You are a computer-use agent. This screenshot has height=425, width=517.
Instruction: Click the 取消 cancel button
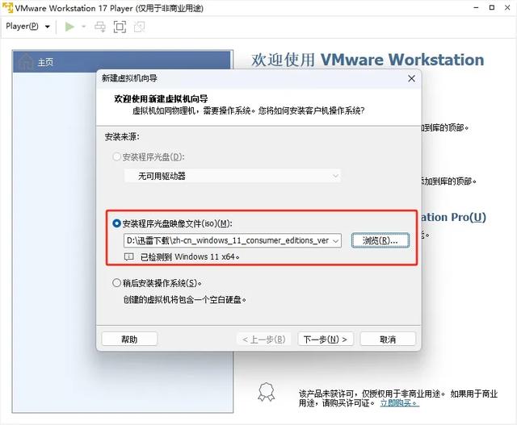[388, 339]
